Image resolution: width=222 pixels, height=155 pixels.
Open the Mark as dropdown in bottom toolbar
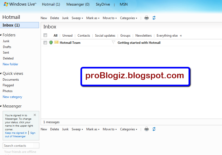pyautogui.click(x=93, y=129)
